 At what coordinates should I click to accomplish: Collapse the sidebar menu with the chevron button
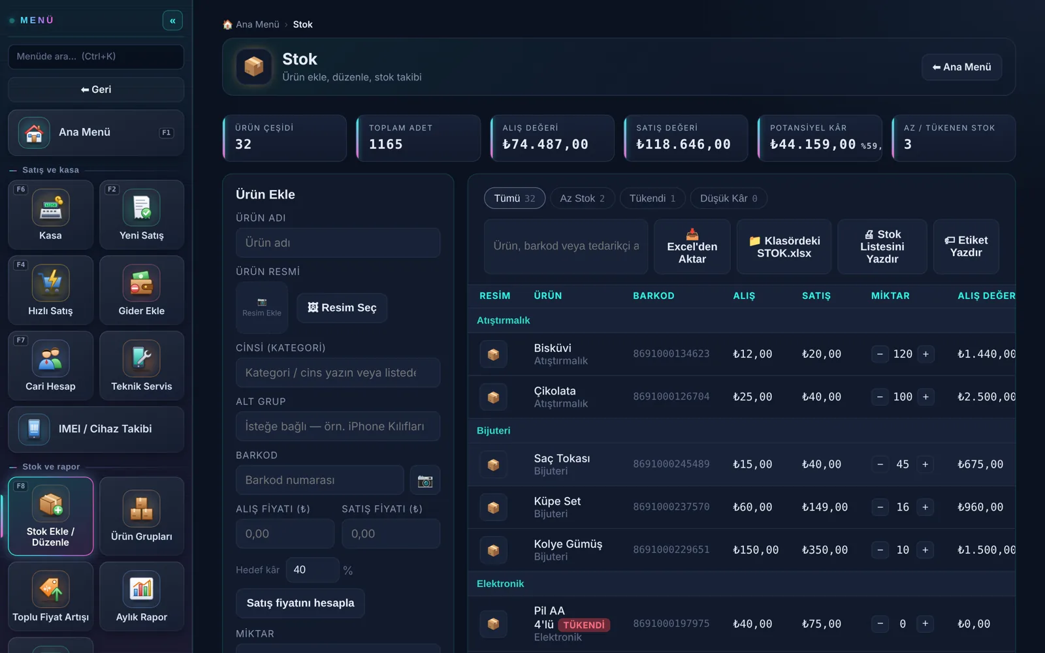click(x=172, y=21)
